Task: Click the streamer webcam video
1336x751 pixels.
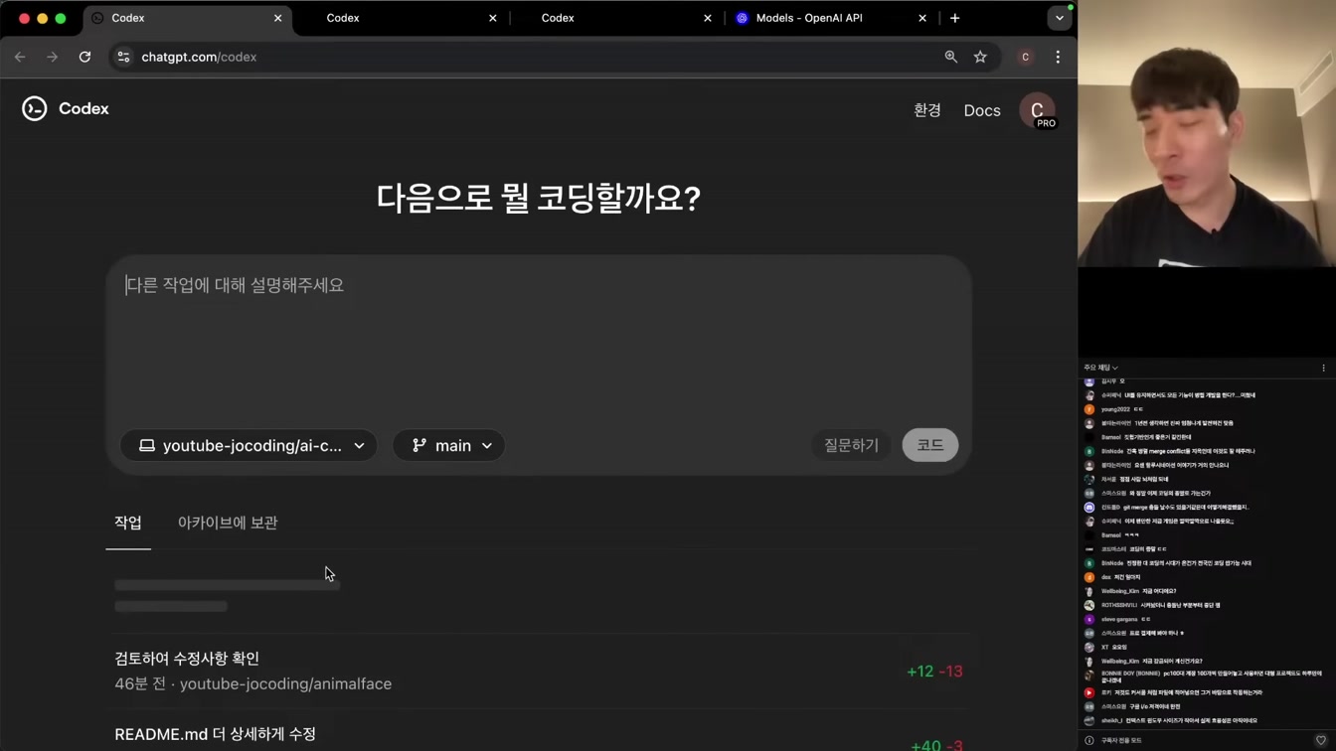Action: (x=1207, y=134)
